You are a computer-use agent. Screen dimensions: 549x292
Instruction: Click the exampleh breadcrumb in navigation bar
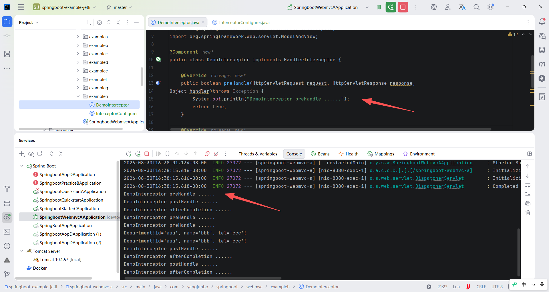[x=280, y=287]
